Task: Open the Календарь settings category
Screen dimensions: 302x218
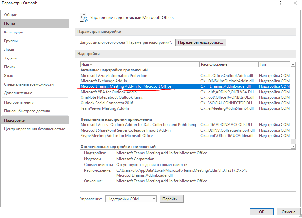Action: coord(35,32)
